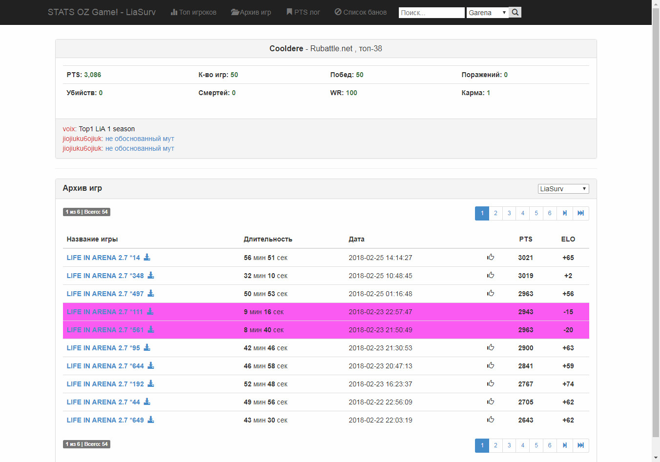Open the Garena platform dropdown

pos(488,13)
